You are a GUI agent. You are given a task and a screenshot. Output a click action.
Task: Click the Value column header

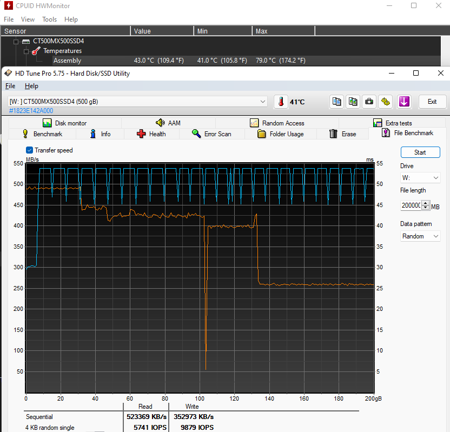click(x=162, y=31)
